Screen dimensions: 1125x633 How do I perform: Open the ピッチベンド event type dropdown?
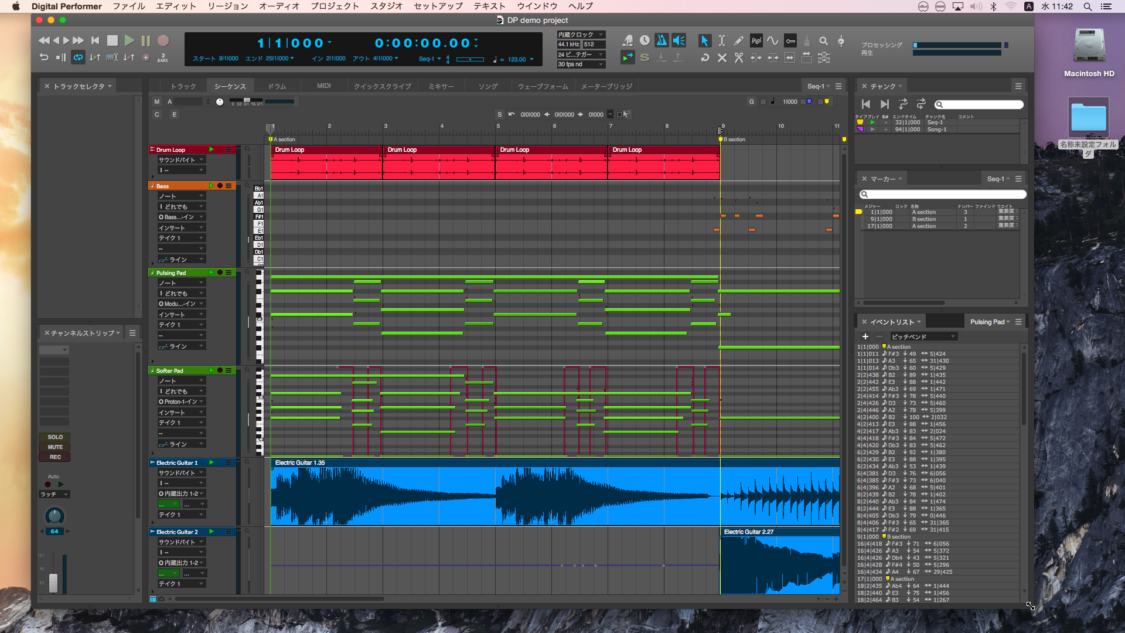click(923, 336)
